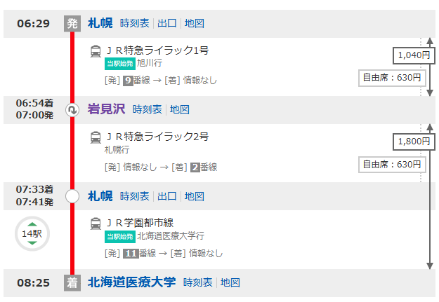Click the gray 着 arrival badge
Image resolution: width=439 pixels, height=302 pixels.
point(72,283)
